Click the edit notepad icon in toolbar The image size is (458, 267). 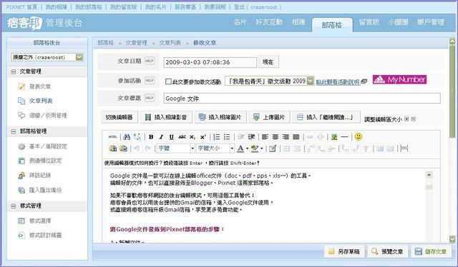[273, 148]
